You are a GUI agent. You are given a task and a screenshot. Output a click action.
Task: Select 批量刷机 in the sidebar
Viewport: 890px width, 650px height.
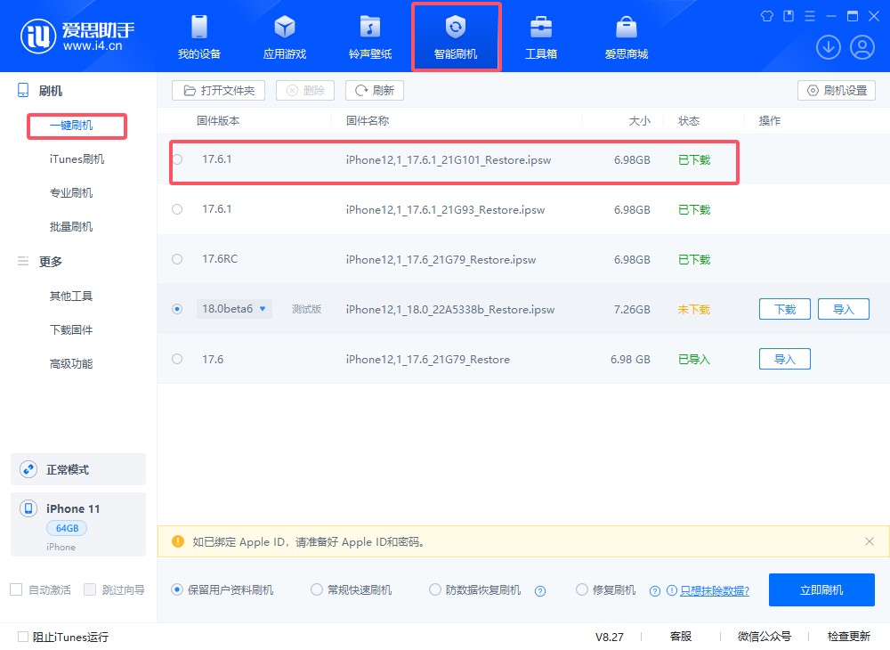point(71,226)
